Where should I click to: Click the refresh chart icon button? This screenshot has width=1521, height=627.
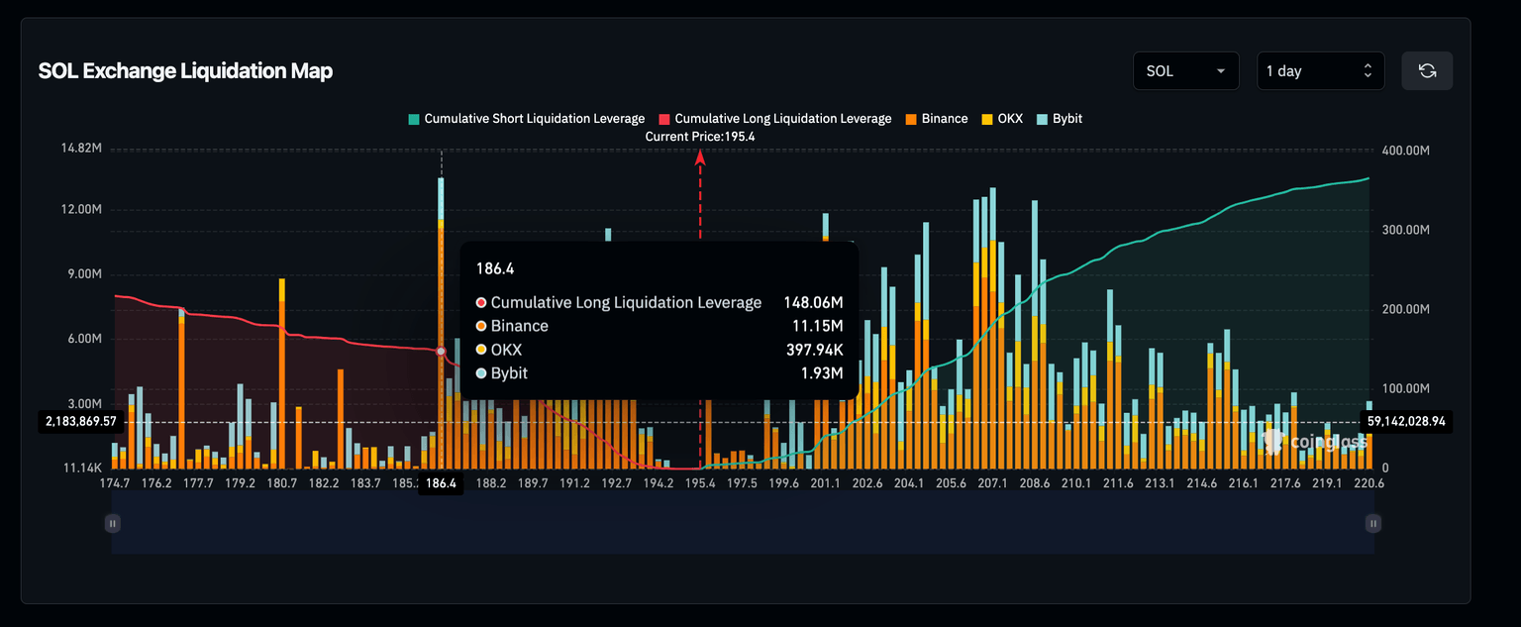(1427, 71)
